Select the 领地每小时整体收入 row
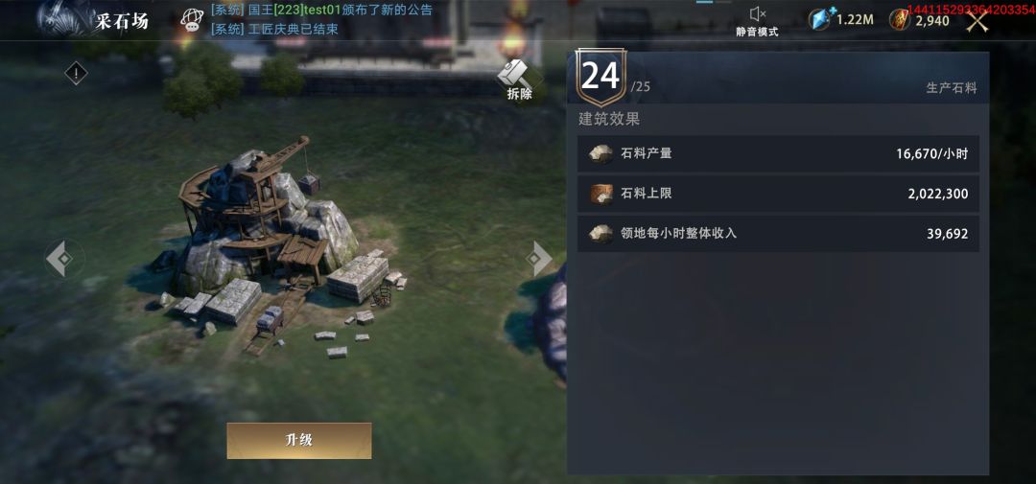 778,234
